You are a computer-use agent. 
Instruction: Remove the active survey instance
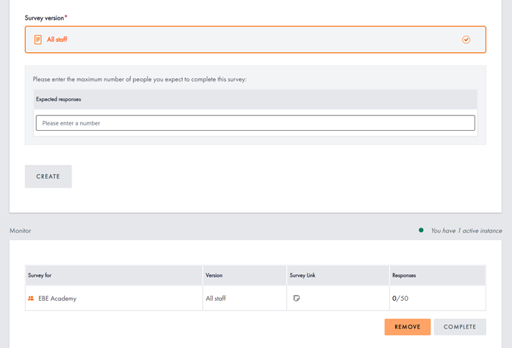click(x=408, y=326)
